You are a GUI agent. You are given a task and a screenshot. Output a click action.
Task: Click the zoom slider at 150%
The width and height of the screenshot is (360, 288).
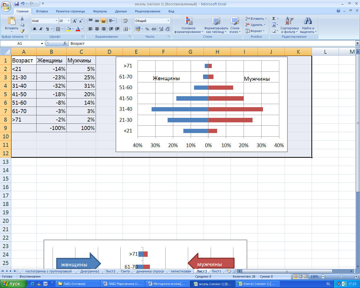(341, 276)
